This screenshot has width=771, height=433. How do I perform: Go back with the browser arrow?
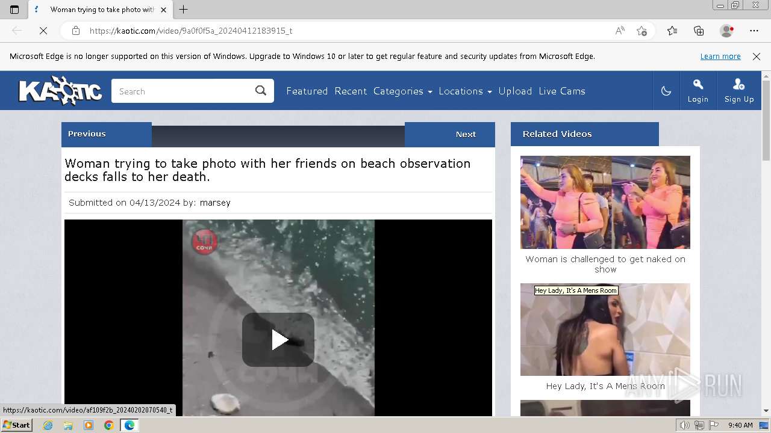pyautogui.click(x=17, y=31)
